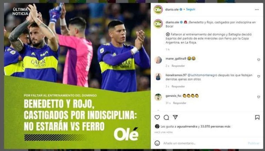Like mane_gallina9's comment

(x=258, y=60)
